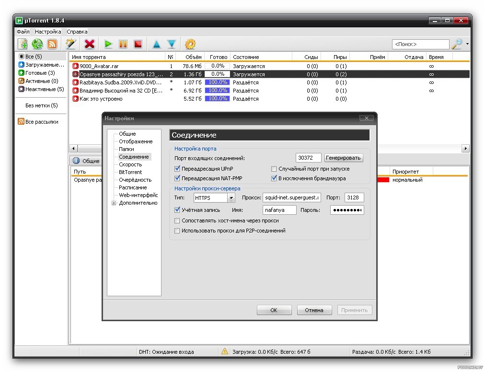This screenshot has width=485, height=371.
Task: Sort torrents by 'Имя торрента' column header
Action: tap(117, 57)
